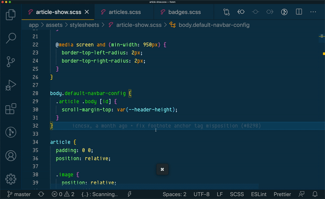Click the Synchronize Changes status icon
Image resolution: width=325 pixels, height=199 pixels.
click(41, 194)
